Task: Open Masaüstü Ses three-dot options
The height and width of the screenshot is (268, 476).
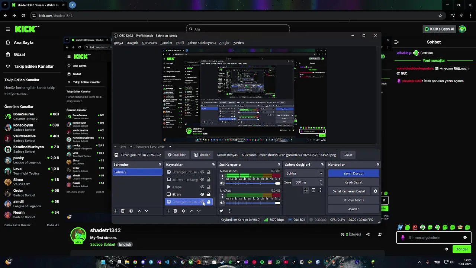Action: [x=222, y=176]
